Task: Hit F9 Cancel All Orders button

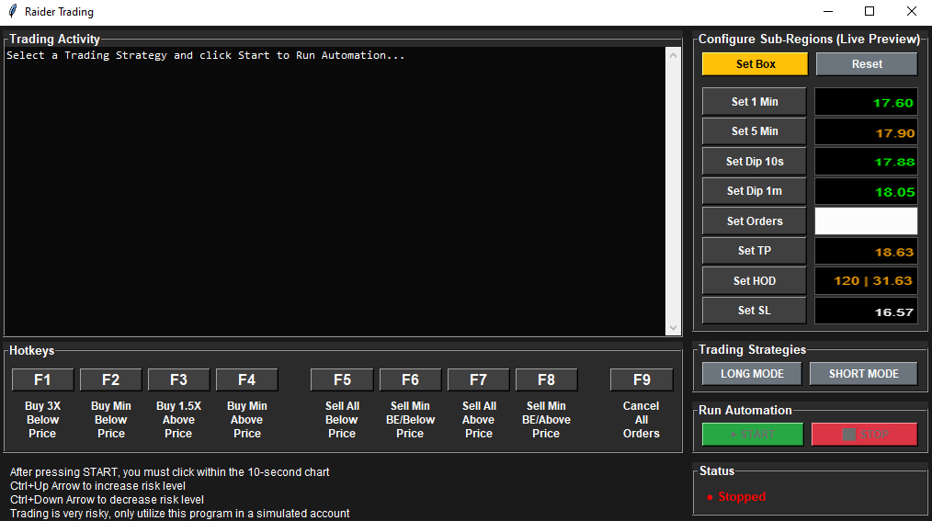Action: pyautogui.click(x=642, y=379)
